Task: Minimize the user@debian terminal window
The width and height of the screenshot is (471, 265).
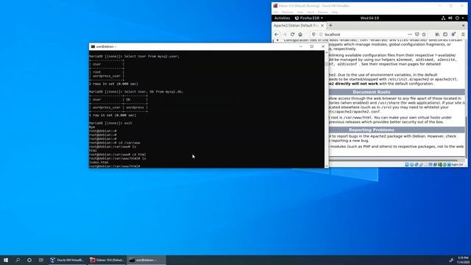Action: (x=301, y=46)
